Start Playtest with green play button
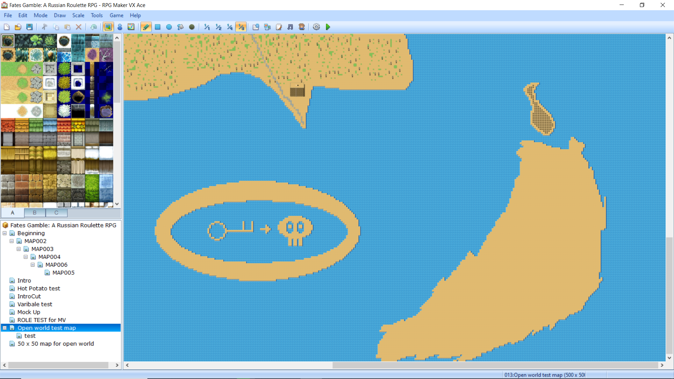This screenshot has width=674, height=379. 328,27
